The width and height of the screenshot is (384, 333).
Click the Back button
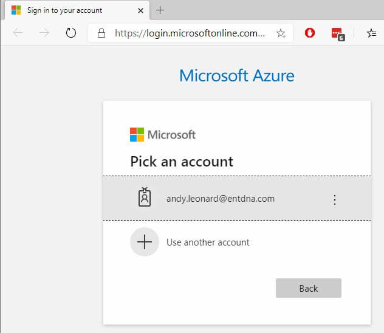(x=308, y=288)
